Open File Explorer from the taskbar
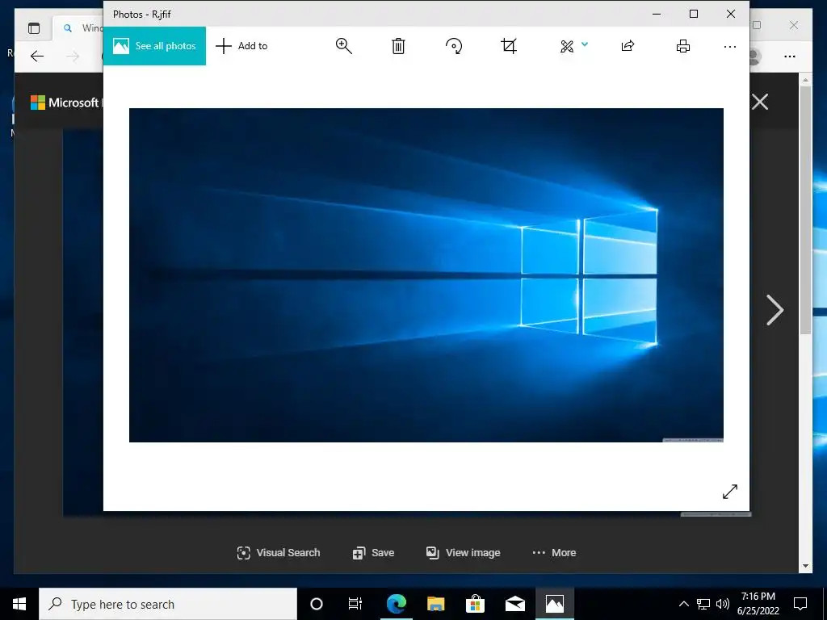The height and width of the screenshot is (620, 827). pyautogui.click(x=435, y=604)
